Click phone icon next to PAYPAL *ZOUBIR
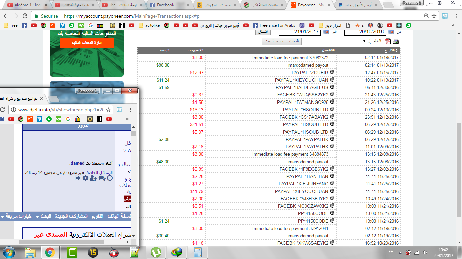The image size is (462, 259). click(x=332, y=72)
